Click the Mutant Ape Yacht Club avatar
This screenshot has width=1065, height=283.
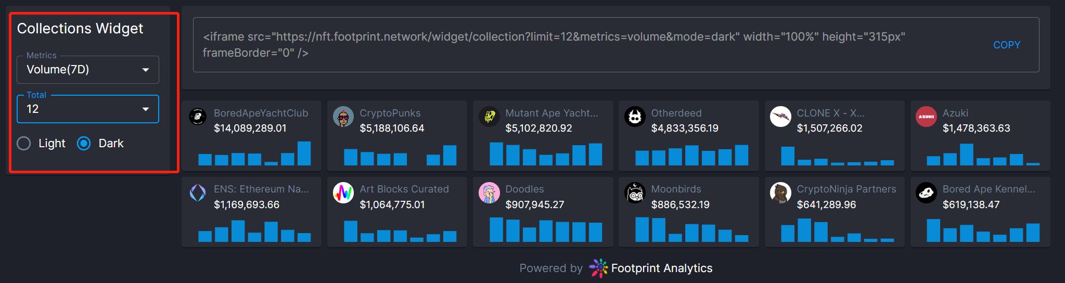coord(489,117)
